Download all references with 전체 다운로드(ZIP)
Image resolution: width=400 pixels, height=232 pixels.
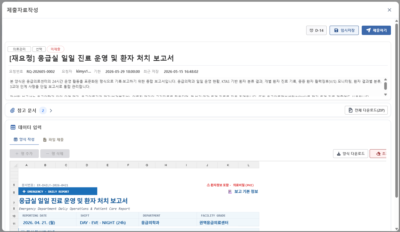tap(366, 110)
